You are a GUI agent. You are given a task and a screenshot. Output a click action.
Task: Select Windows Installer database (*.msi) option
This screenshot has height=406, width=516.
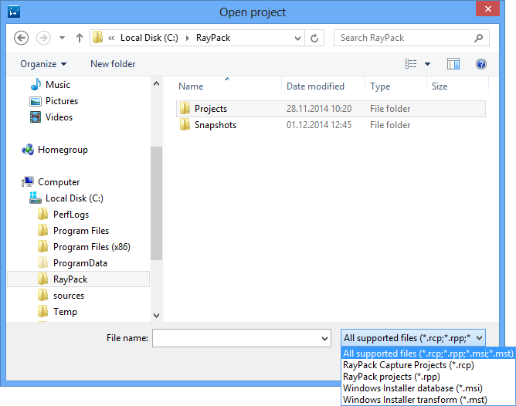point(413,388)
